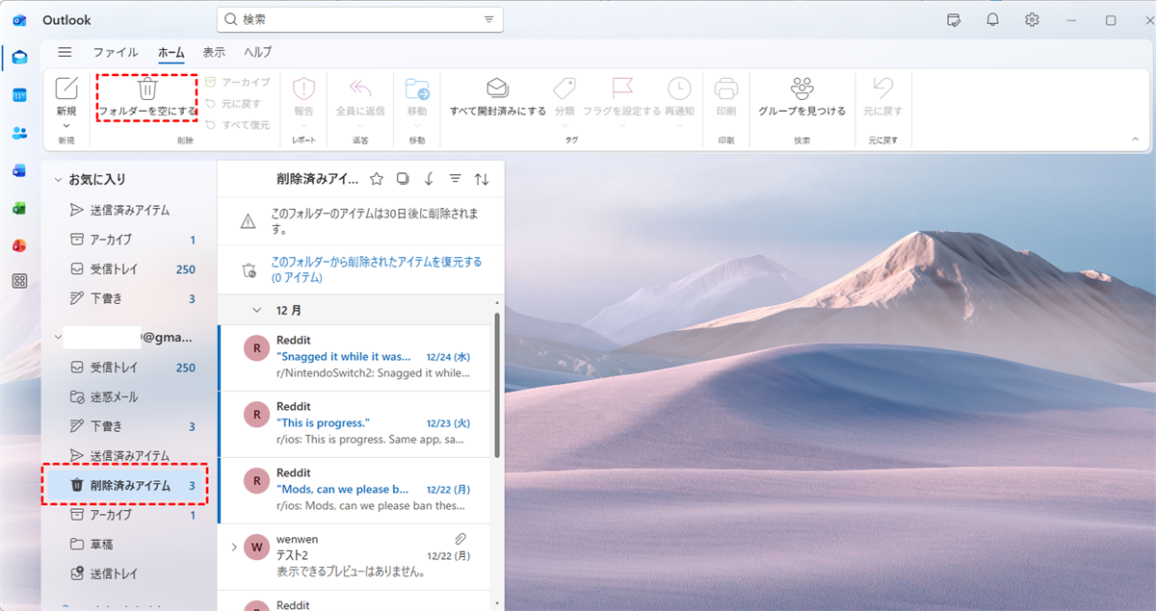Open the Calendar icon in left sidebar
Screen dimensions: 1156x611
tap(19, 95)
